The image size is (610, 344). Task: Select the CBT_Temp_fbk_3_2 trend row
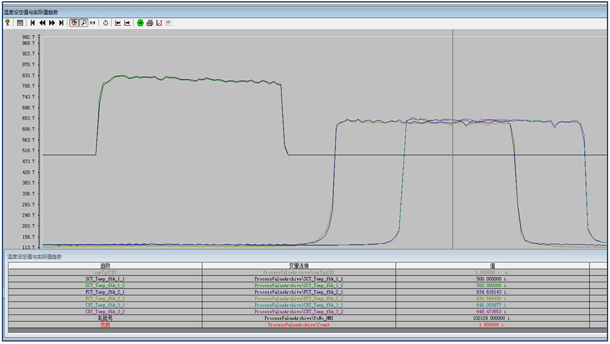[x=104, y=311]
